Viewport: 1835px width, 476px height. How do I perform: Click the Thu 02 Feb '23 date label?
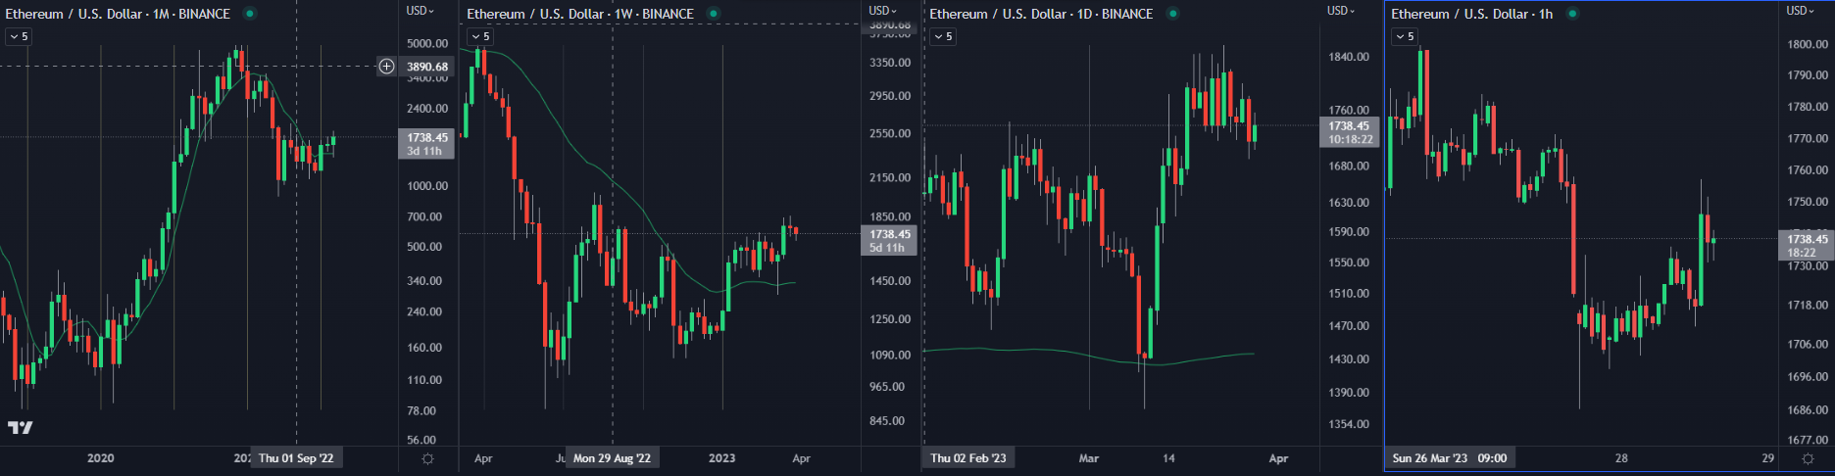tap(968, 458)
